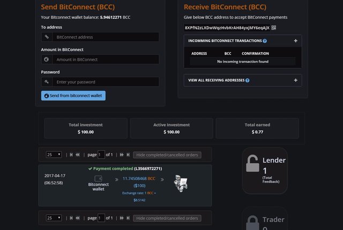Click the wallet balance 5.94612271 BCC
The width and height of the screenshot is (343, 230).
(115, 17)
